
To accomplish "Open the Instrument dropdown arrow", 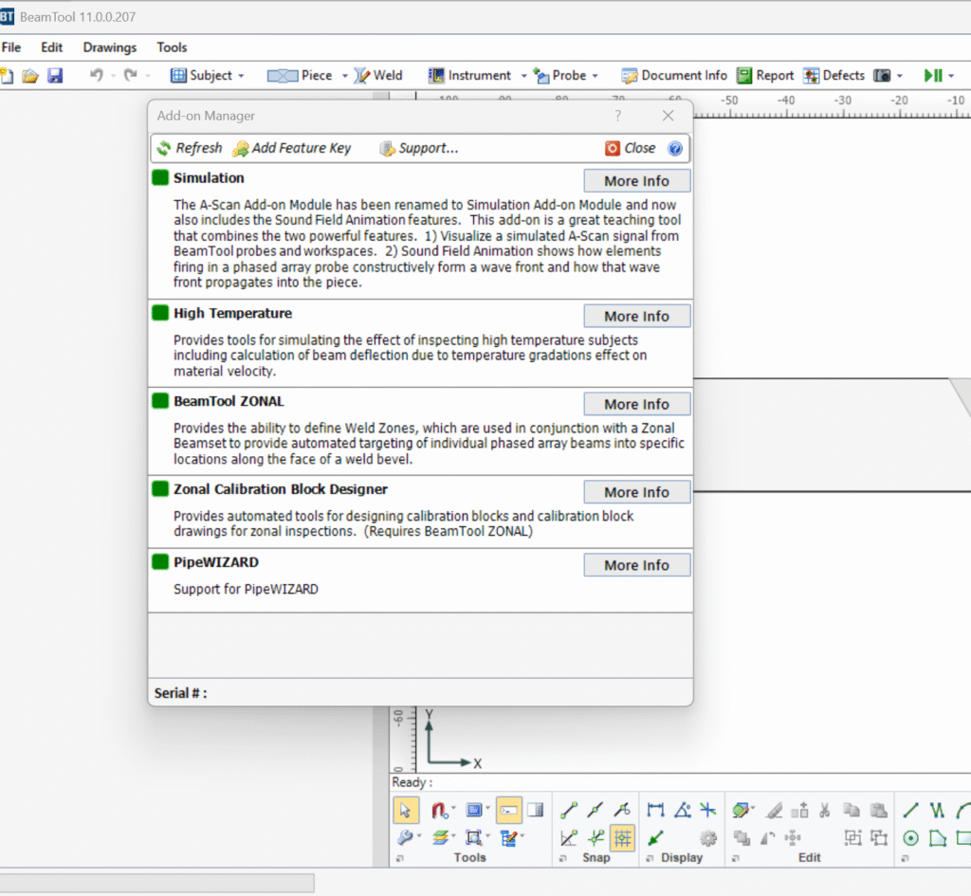I will [x=522, y=75].
